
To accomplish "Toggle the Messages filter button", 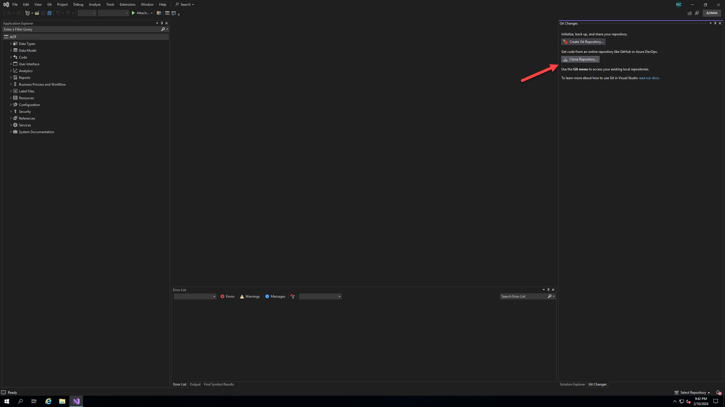I will (x=275, y=296).
